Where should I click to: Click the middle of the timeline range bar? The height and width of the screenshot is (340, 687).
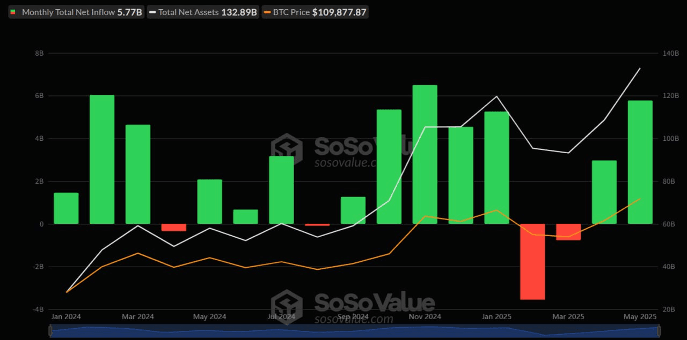tap(354, 332)
